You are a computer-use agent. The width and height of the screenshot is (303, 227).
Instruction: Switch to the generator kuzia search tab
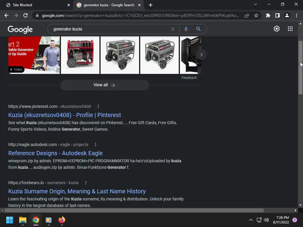109,5
